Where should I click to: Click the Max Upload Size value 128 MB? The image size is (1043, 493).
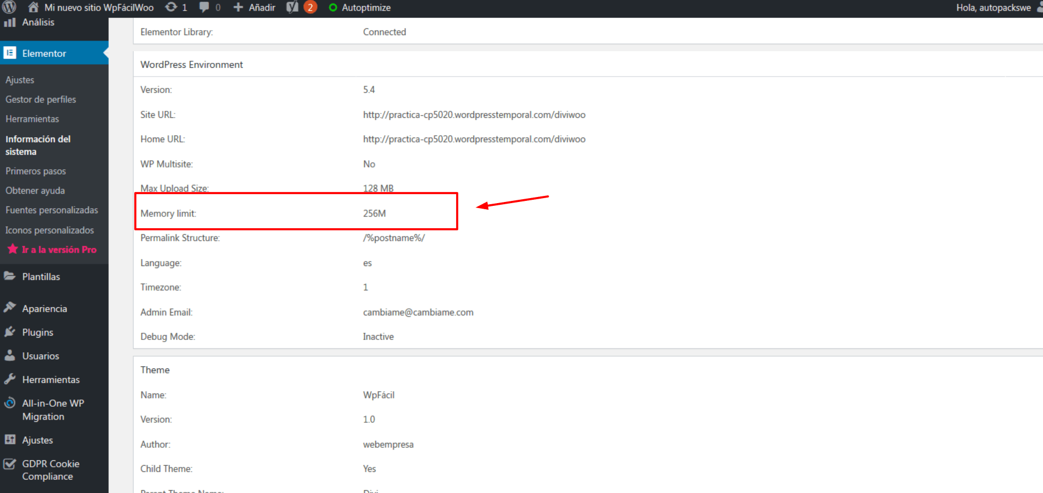(378, 188)
